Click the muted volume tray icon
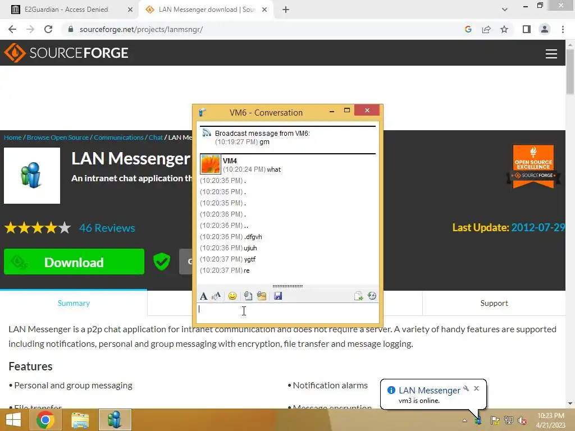Viewport: 575px width, 431px height. point(522,420)
